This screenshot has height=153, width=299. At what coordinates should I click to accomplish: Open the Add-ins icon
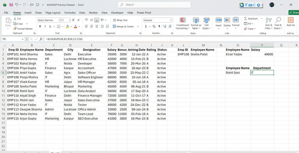pyautogui.click(x=291, y=20)
